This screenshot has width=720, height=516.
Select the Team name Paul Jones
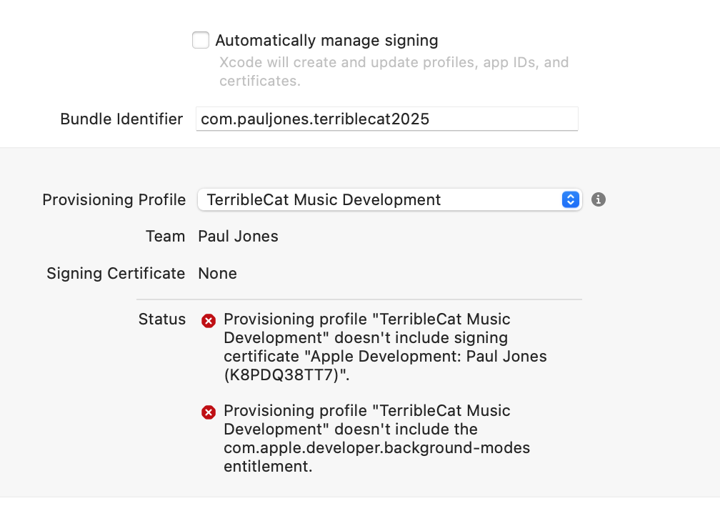238,236
